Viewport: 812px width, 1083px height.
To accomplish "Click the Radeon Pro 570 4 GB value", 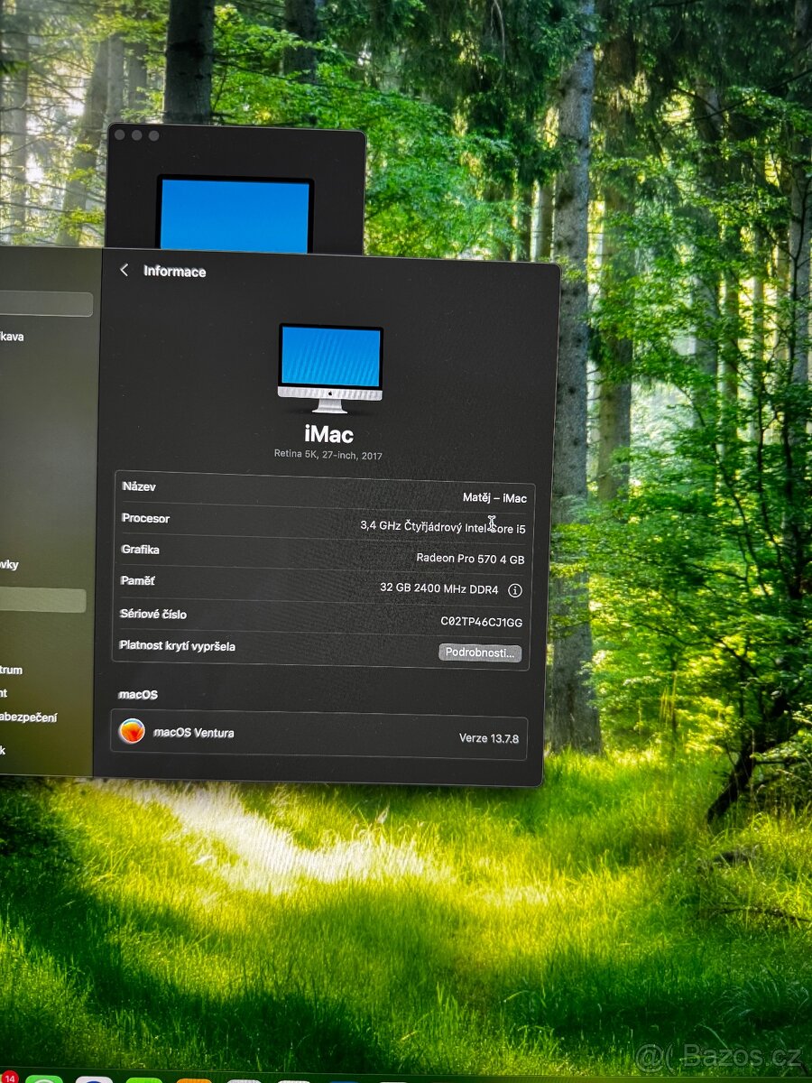I will pos(470,559).
